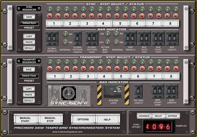197x137 pixels.
Task: Adjust Transport Pattern Length thumbwheel
Action: tap(138, 91)
